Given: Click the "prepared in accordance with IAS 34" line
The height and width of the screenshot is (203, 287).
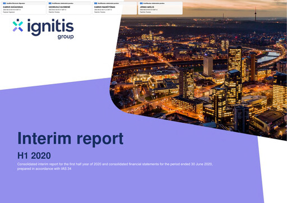Looking at the screenshot, I should pos(44,169).
